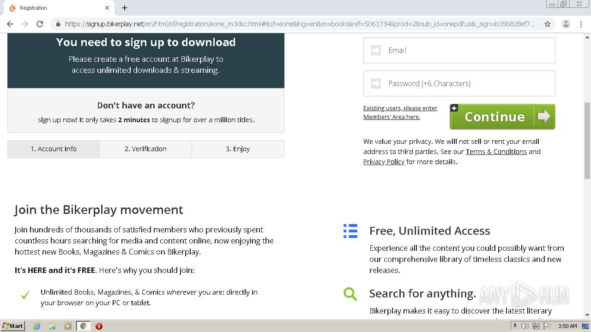Bookmark this page with the star icon

coord(548,24)
